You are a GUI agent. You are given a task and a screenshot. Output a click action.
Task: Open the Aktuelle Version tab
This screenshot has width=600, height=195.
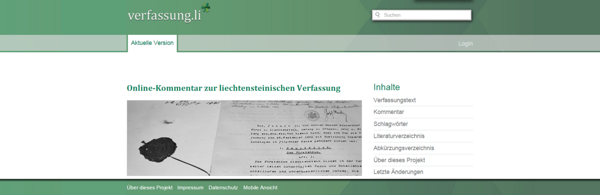click(x=152, y=43)
